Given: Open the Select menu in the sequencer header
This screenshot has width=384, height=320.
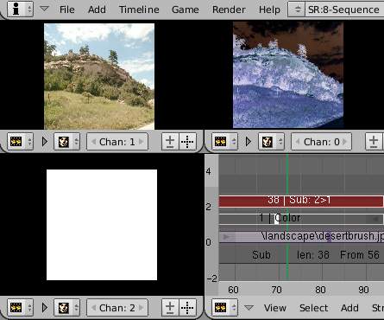Looking at the screenshot, I should click(313, 308).
